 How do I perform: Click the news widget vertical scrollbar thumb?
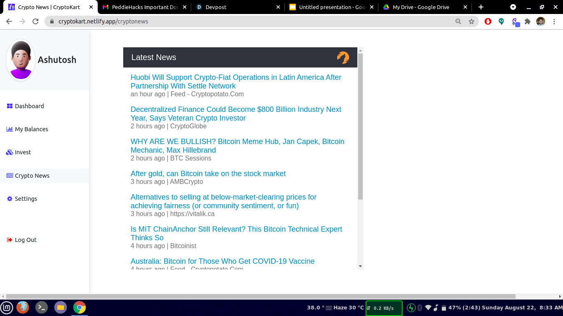pos(360,127)
